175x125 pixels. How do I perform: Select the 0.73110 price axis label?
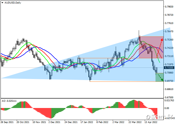[169, 56]
